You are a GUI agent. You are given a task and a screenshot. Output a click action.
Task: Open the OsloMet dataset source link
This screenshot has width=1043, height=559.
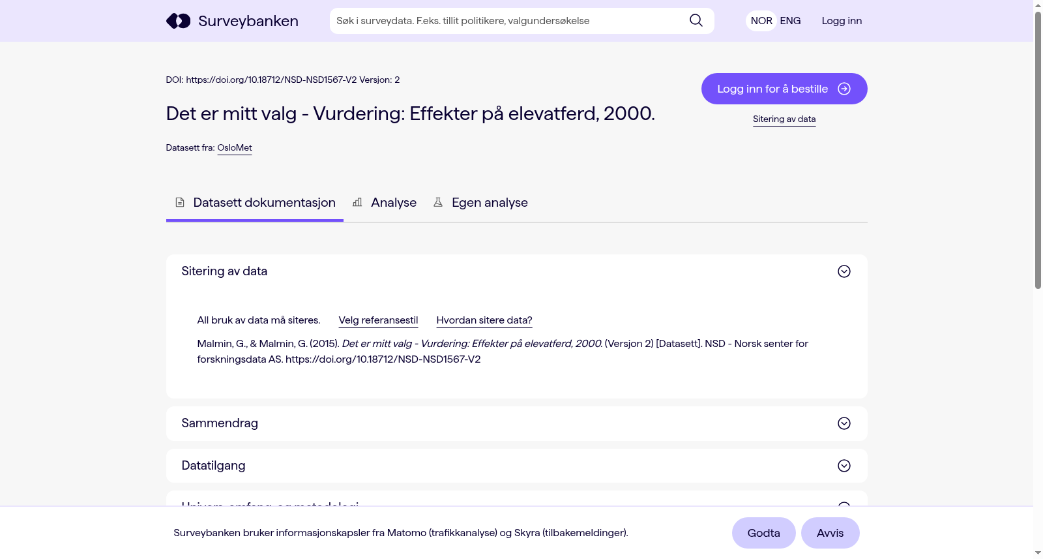(x=235, y=148)
